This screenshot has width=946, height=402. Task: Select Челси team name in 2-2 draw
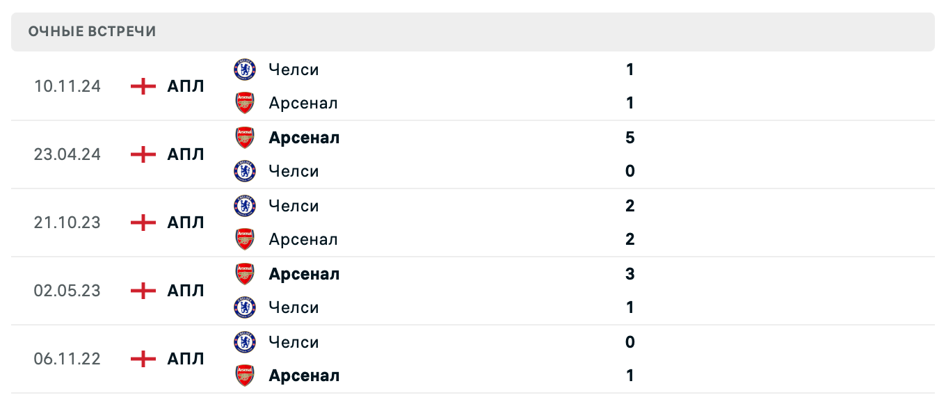pyautogui.click(x=294, y=206)
